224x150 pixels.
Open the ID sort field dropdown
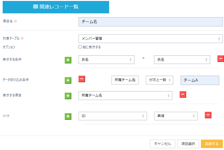[112, 116]
